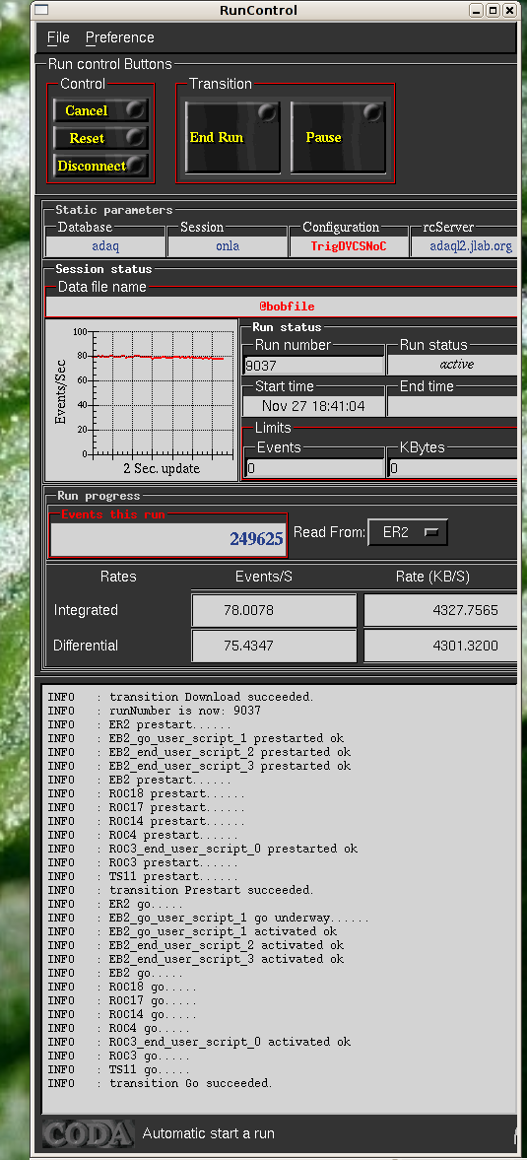Click the window menu icon in title bar
This screenshot has height=1160, width=527.
[42, 10]
